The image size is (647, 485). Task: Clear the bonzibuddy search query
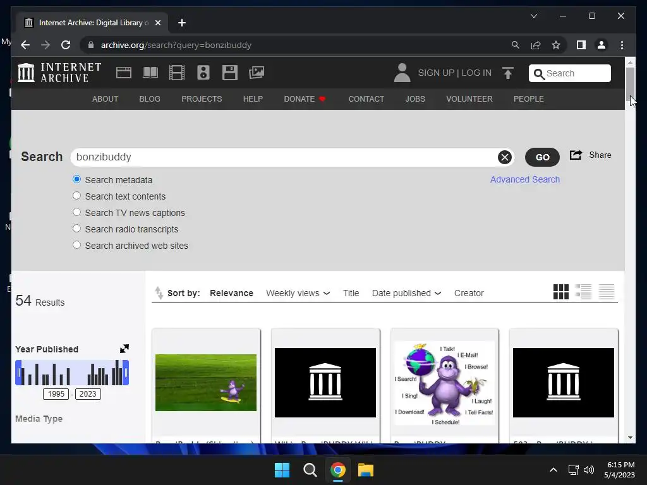pyautogui.click(x=505, y=157)
